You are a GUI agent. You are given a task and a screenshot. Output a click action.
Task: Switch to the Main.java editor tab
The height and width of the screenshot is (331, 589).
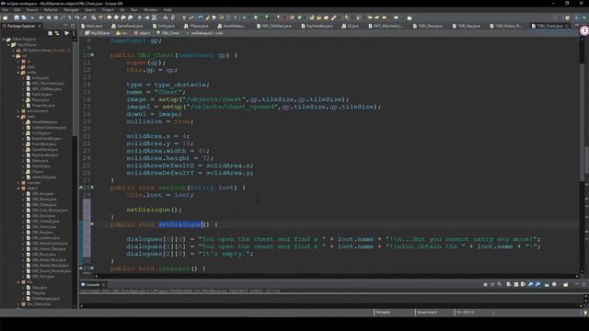click(x=92, y=26)
